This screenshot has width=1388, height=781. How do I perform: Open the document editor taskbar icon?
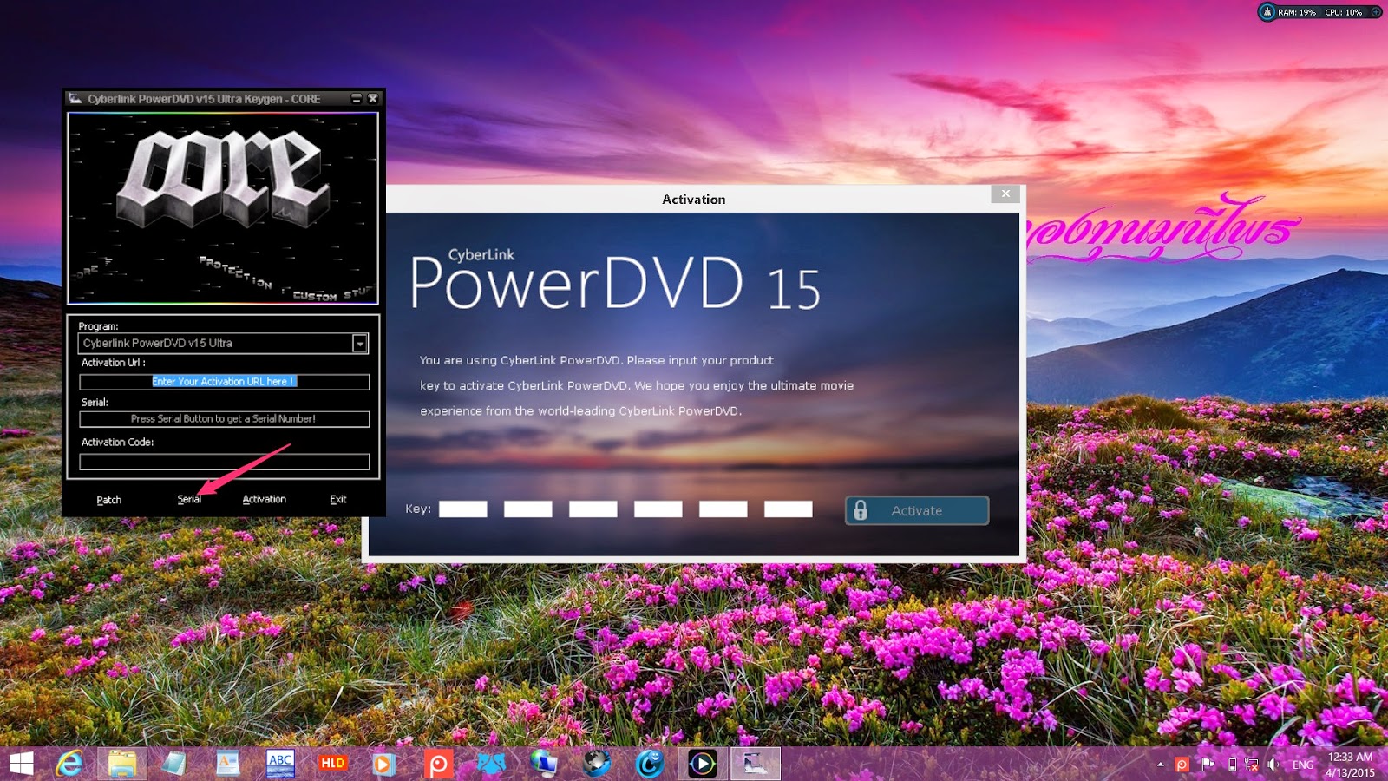click(227, 764)
